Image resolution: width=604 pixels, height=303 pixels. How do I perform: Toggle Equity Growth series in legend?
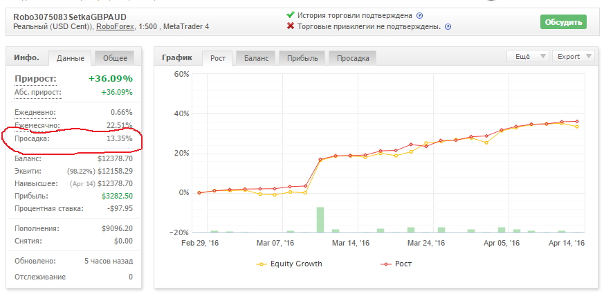[x=289, y=264]
